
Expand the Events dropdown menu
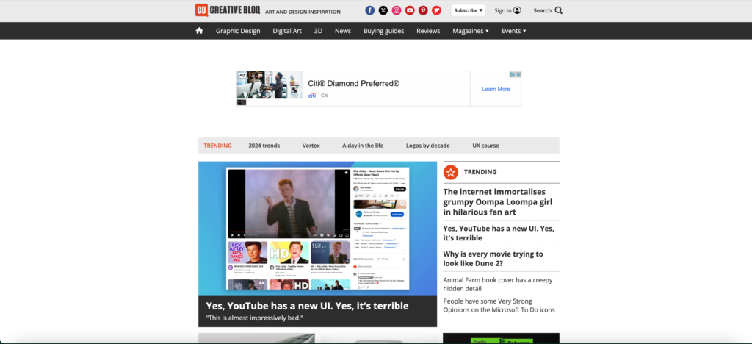pos(513,31)
